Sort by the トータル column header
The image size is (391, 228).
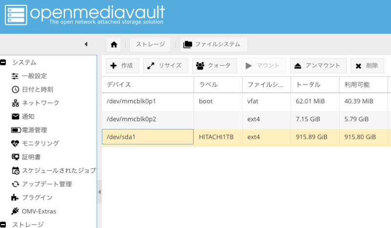315,85
